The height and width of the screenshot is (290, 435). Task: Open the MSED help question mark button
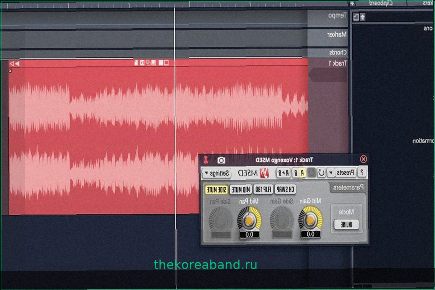tap(361, 173)
